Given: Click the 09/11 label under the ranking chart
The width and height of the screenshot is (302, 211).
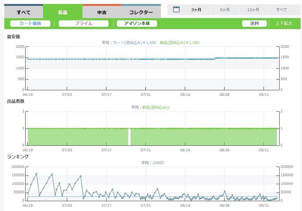Looking at the screenshot, I should 264,205.
